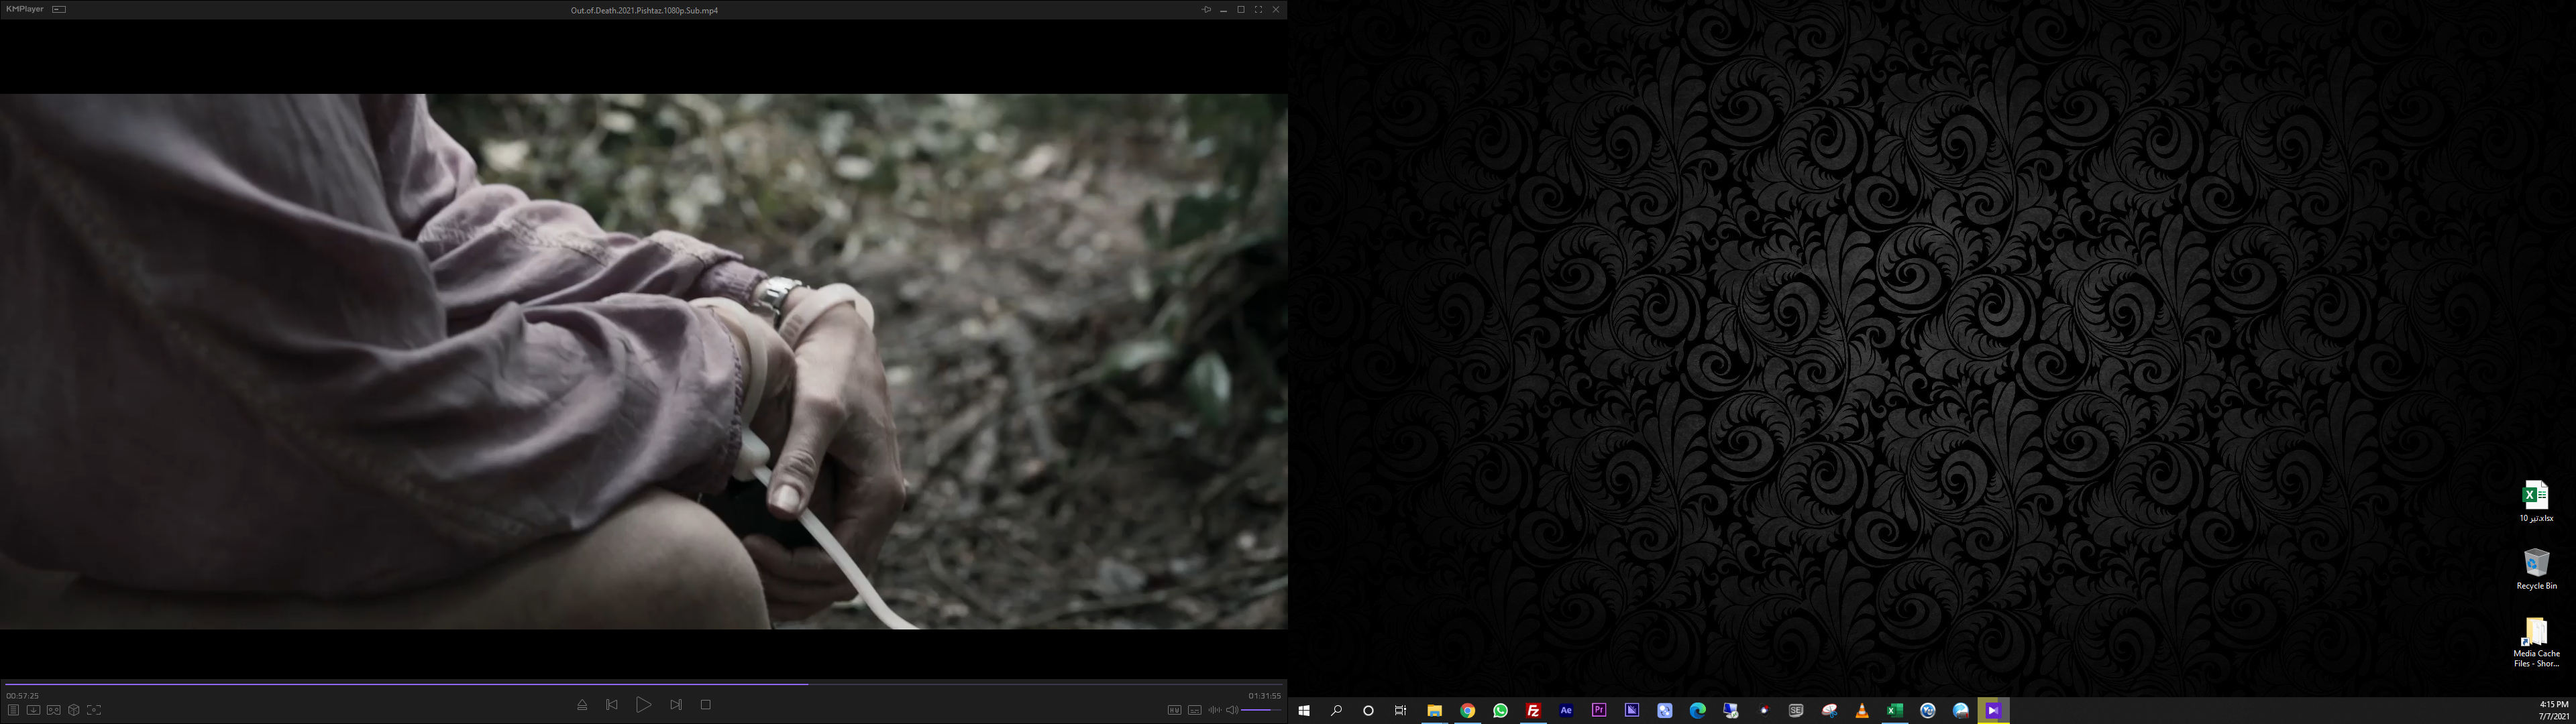The height and width of the screenshot is (724, 2576).
Task: Adjust the volume slider
Action: click(1261, 710)
